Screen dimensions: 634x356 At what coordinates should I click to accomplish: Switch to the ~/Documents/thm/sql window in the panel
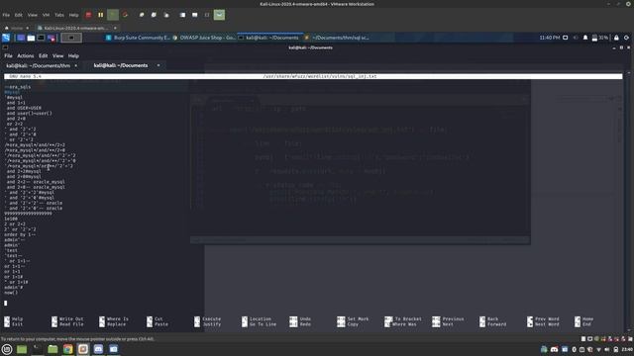coord(337,38)
